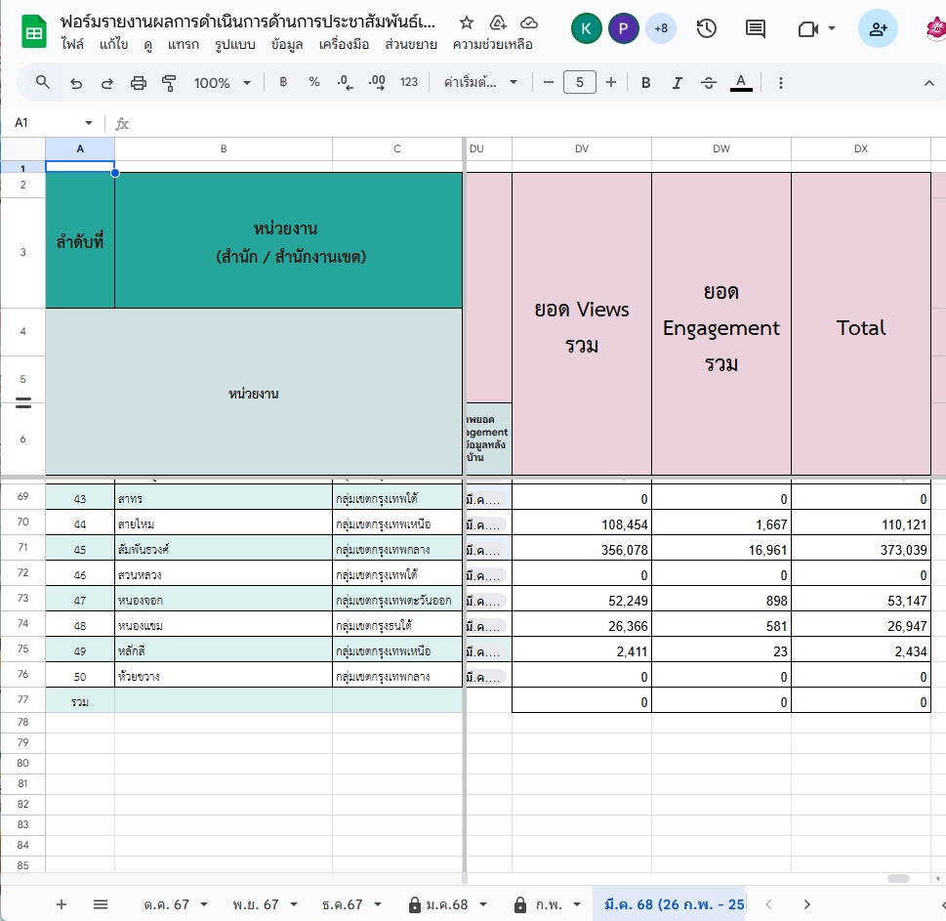Open the font name dropdown
Viewport: 946px width, 921px height.
coord(480,83)
